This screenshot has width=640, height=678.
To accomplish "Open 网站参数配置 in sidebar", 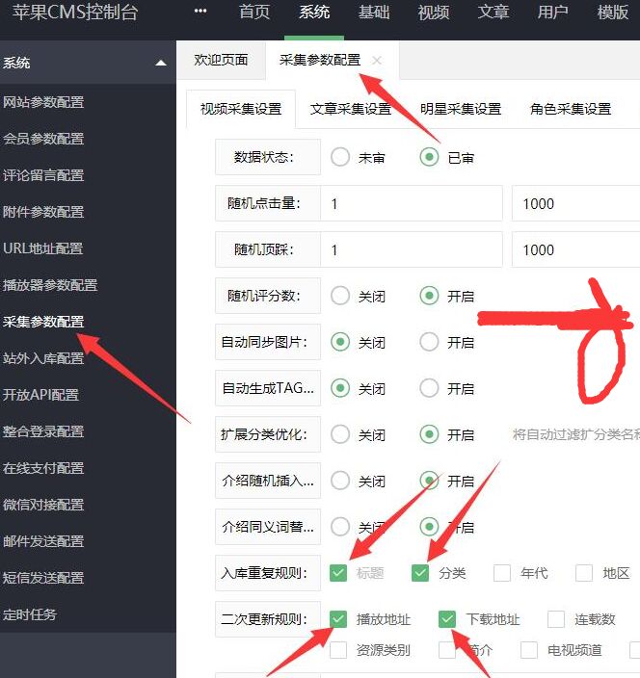I will click(x=43, y=102).
